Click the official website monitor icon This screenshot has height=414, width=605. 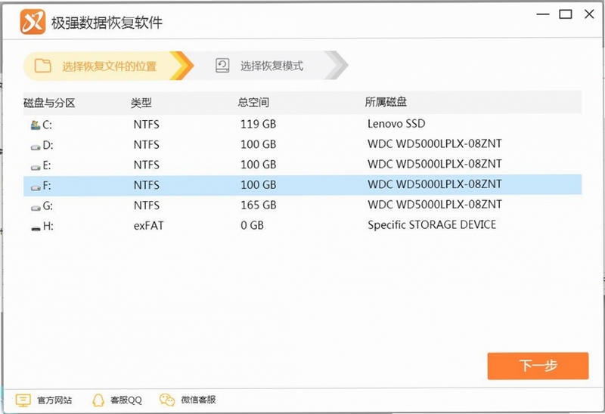[23, 400]
